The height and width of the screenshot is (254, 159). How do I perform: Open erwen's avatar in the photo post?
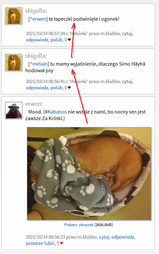14,111
